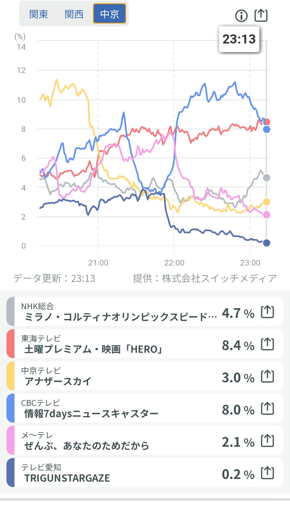Switch to the 関東 region tab
This screenshot has height=509, width=290.
(39, 14)
